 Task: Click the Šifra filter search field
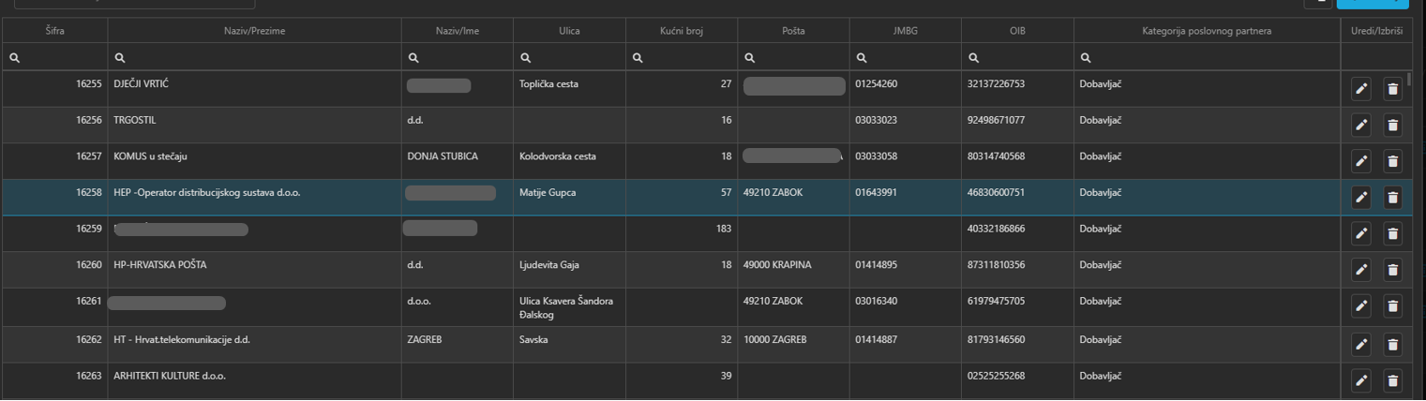62,58
